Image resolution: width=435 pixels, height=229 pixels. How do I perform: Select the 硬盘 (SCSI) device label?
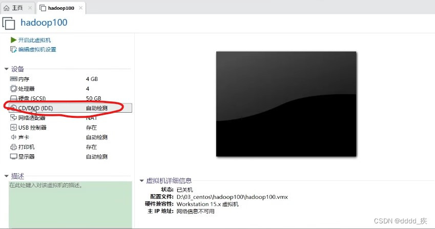32,98
